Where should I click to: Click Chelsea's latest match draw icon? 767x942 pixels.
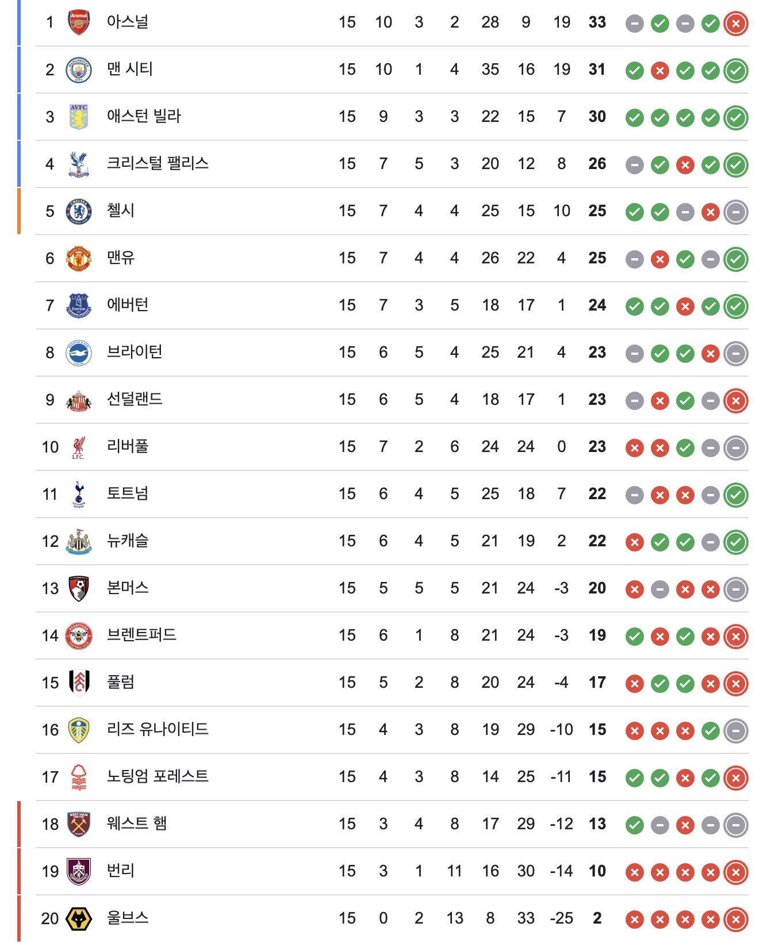tap(735, 212)
